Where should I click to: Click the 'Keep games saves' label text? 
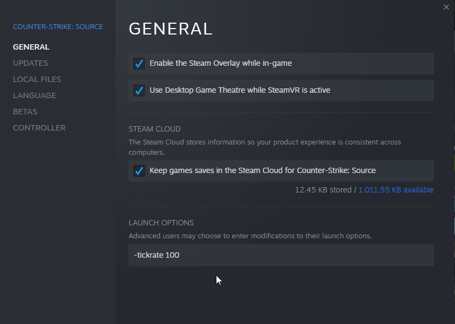pos(262,170)
